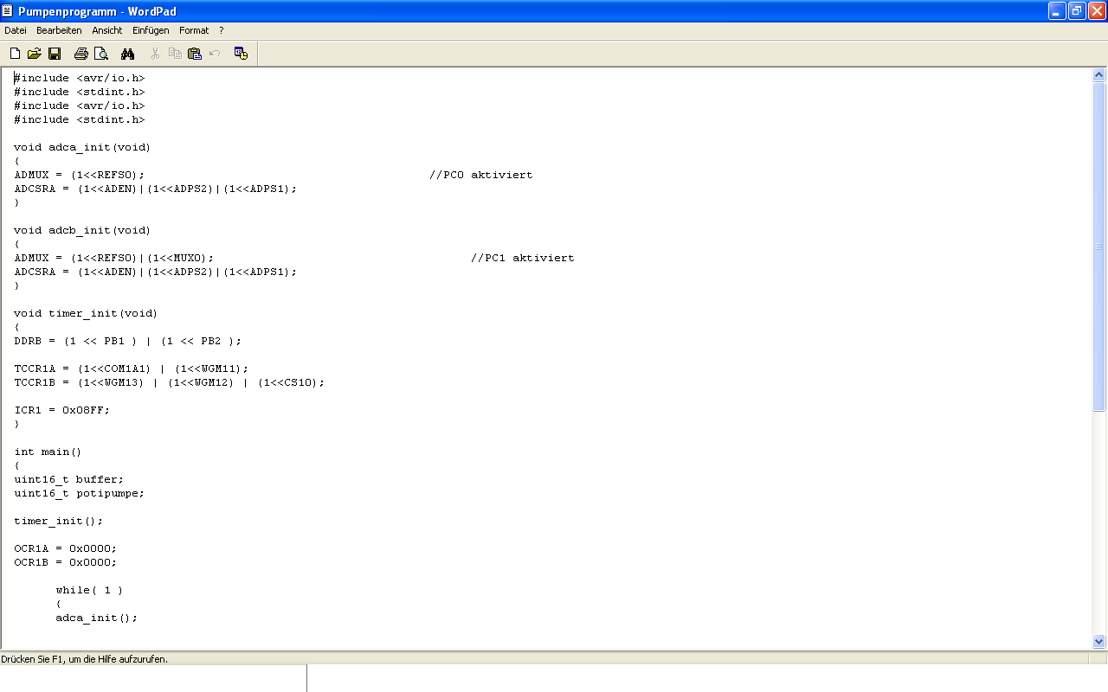The image size is (1108, 692).
Task: Open the Format menu
Action: coord(194,30)
